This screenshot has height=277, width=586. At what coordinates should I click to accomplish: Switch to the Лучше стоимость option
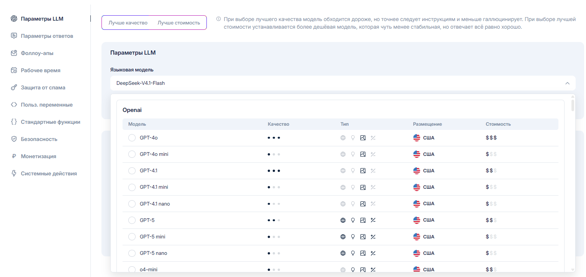[x=179, y=23]
